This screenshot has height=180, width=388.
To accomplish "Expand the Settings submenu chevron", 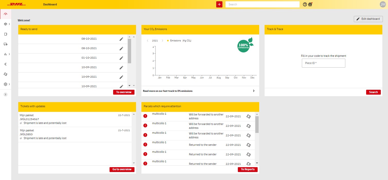I will [x=9, y=84].
